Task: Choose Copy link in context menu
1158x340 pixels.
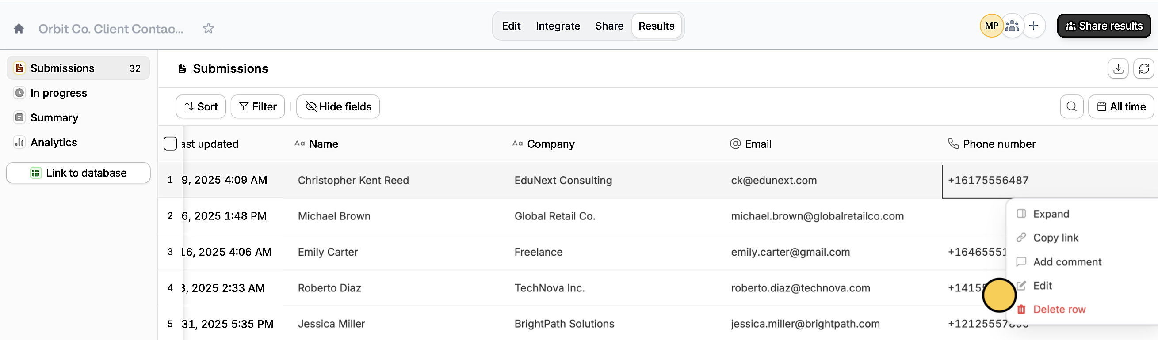Action: (x=1055, y=238)
